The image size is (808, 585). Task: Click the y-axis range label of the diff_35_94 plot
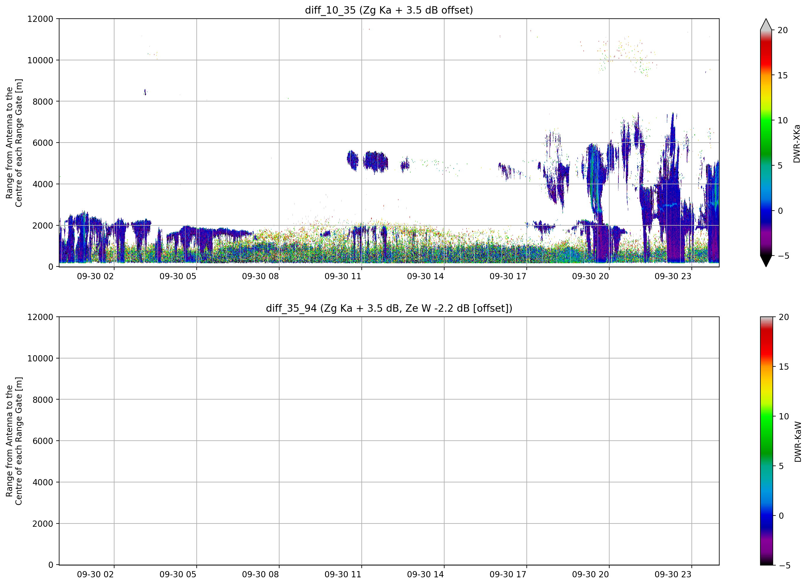pyautogui.click(x=14, y=441)
